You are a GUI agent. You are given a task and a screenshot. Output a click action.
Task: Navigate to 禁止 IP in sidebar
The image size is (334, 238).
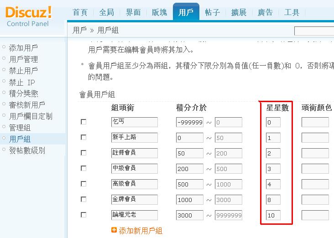[22, 83]
